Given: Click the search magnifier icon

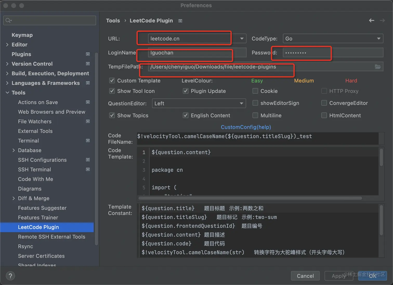Looking at the screenshot, I should point(9,20).
